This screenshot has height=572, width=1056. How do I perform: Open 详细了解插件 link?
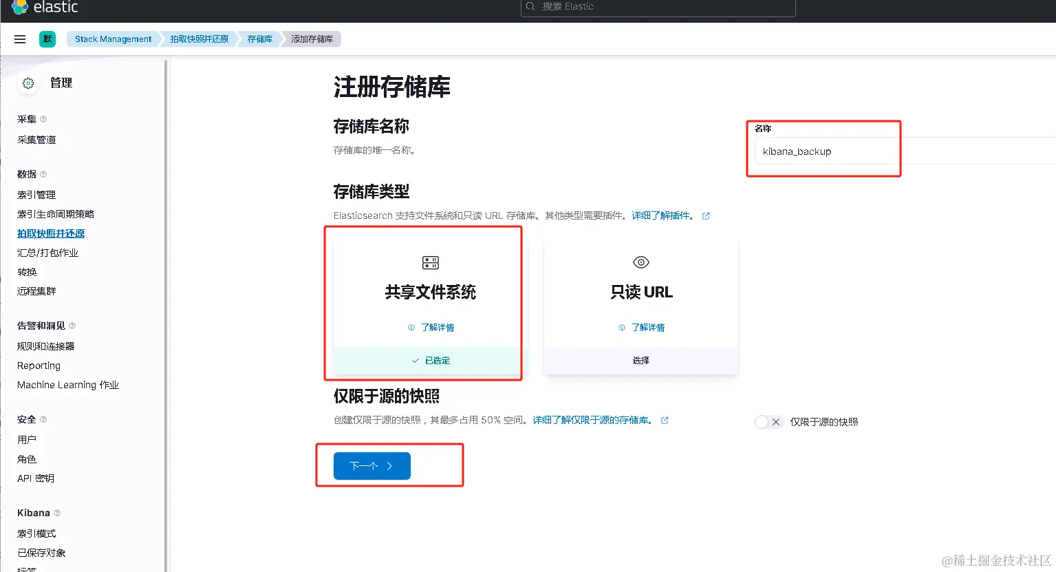click(663, 215)
